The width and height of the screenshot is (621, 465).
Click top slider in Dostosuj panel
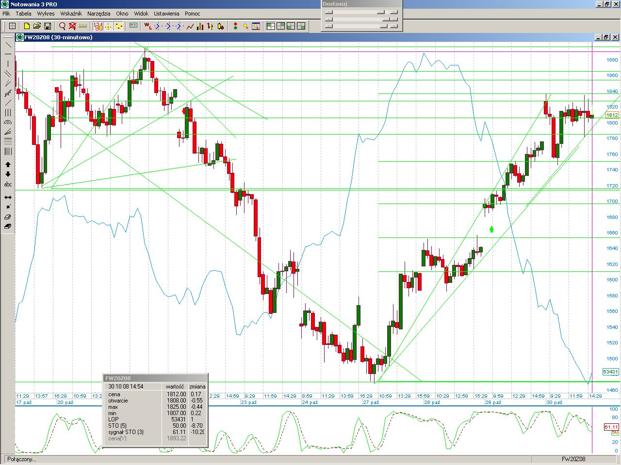(x=361, y=13)
